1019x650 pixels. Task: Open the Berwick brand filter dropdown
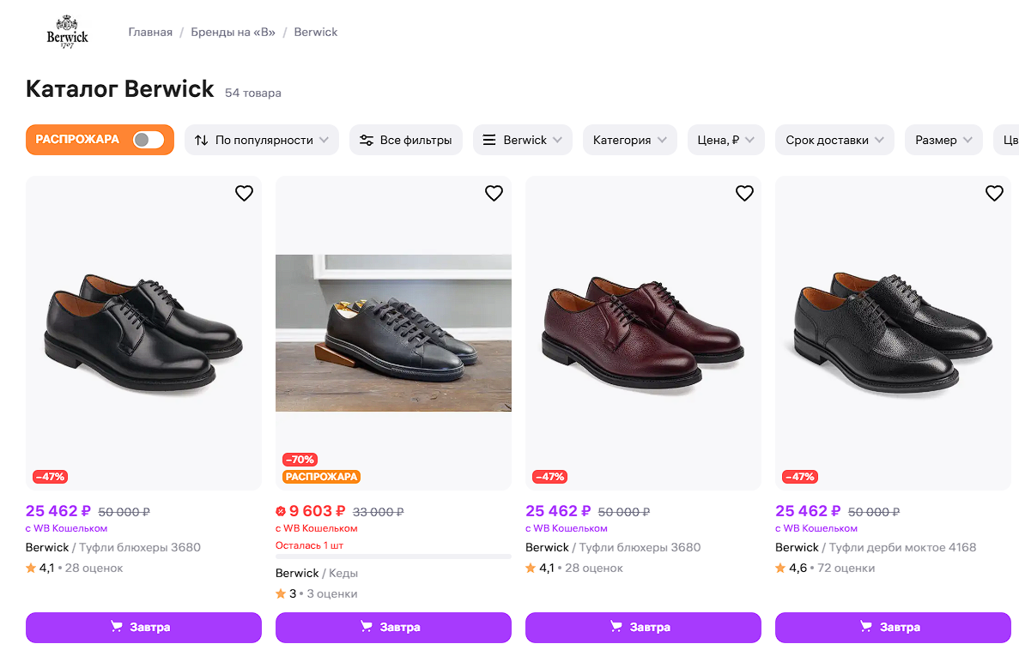pyautogui.click(x=523, y=140)
